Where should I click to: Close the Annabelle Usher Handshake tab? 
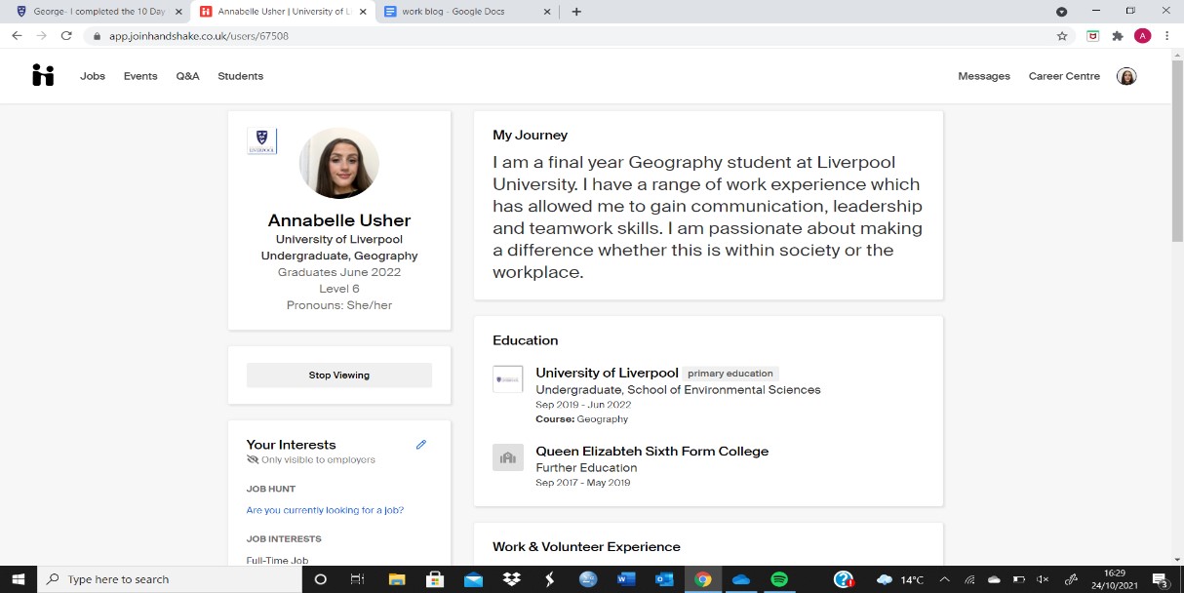[x=363, y=12]
